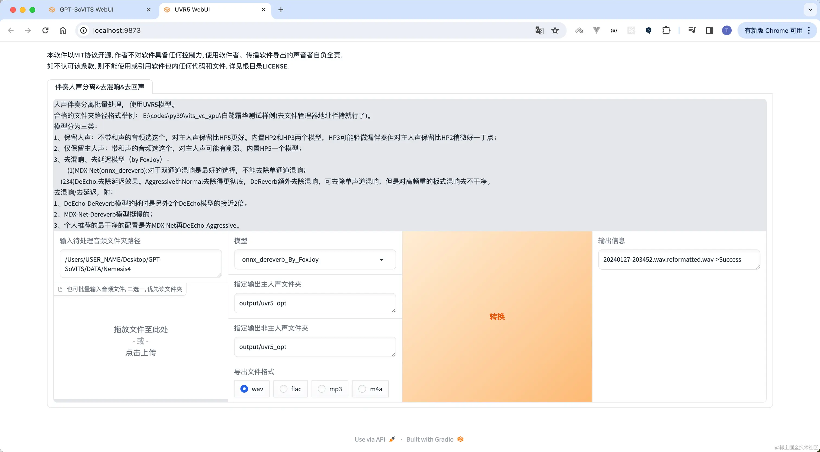Open the Chrome three-dot update menu
The height and width of the screenshot is (452, 820).
coord(809,31)
